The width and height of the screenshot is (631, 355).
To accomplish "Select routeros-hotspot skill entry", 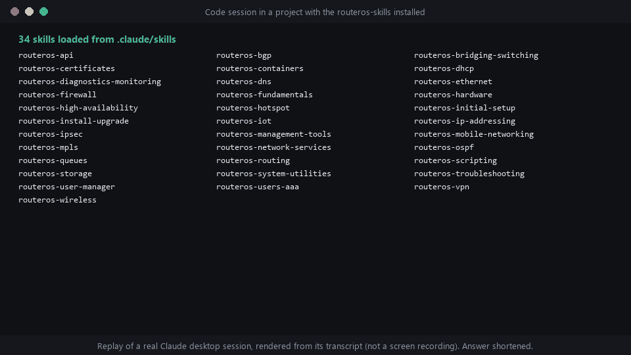I will pyautogui.click(x=253, y=108).
